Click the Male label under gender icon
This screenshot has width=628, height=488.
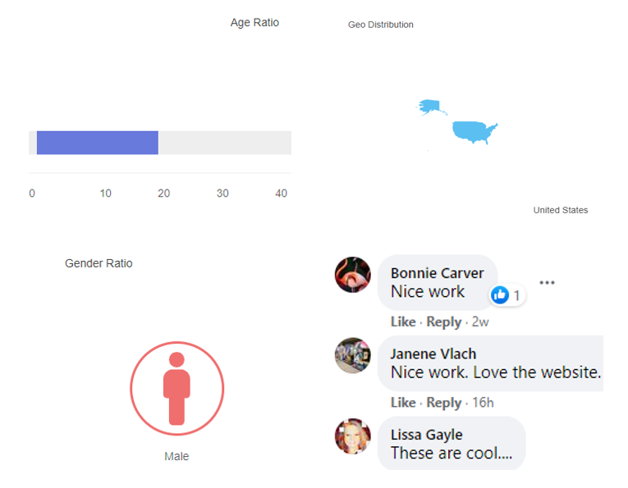[x=176, y=456]
